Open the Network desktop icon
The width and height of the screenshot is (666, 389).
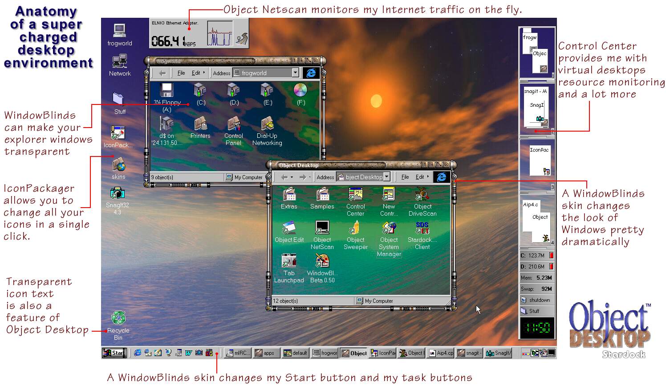[x=120, y=65]
